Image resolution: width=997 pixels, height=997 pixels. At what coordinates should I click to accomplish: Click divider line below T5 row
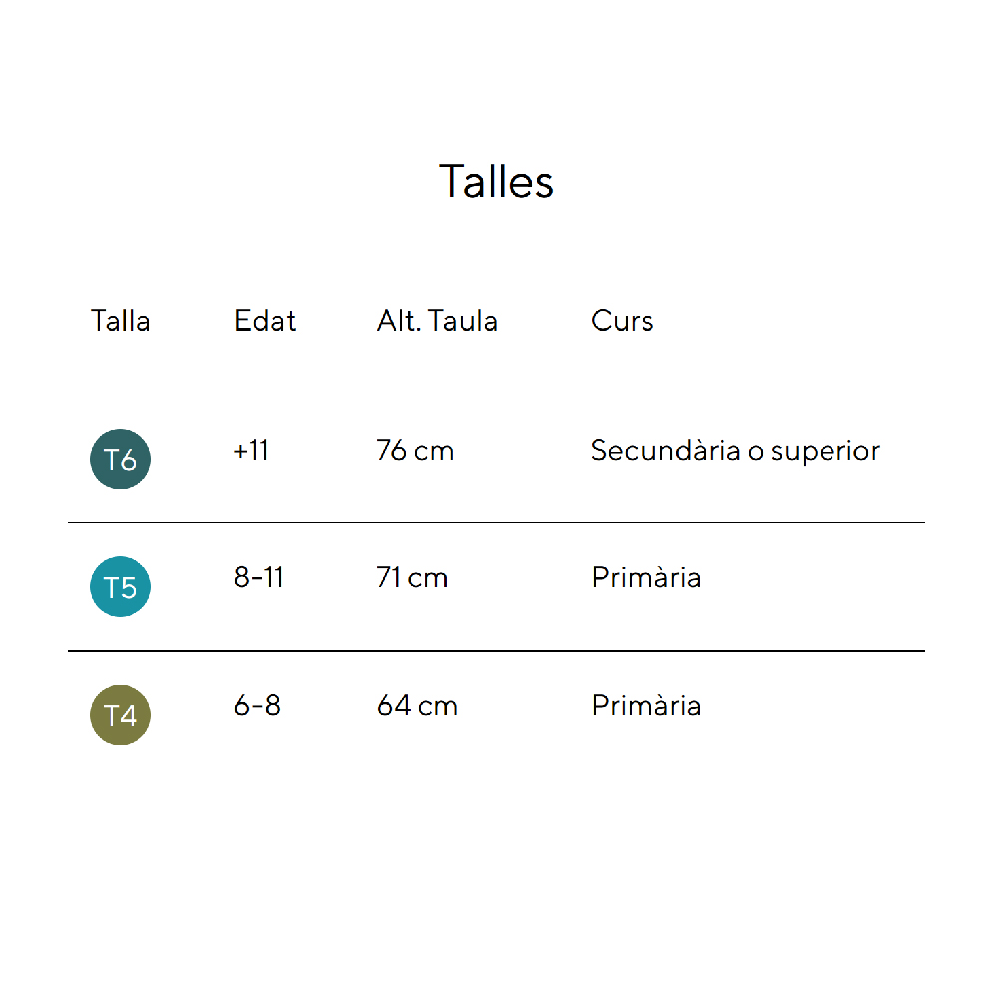(x=497, y=651)
